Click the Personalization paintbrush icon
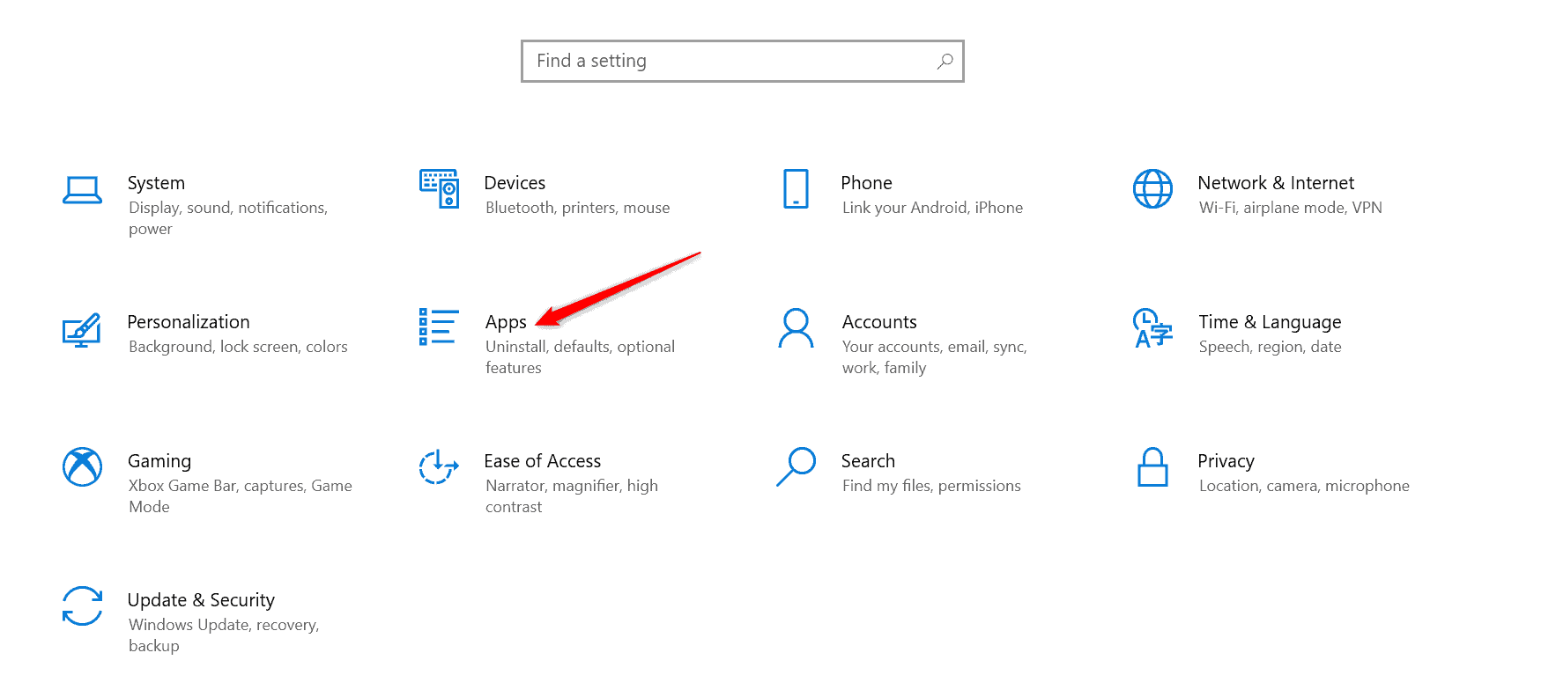The height and width of the screenshot is (697, 1556). tap(82, 329)
